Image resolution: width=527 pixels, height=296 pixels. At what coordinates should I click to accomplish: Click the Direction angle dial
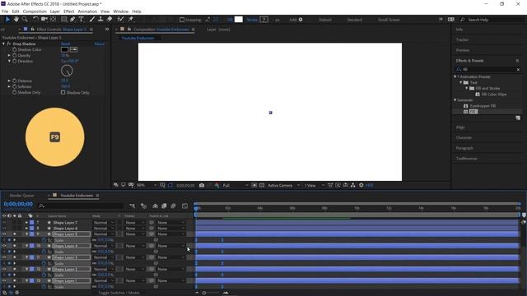67,71
